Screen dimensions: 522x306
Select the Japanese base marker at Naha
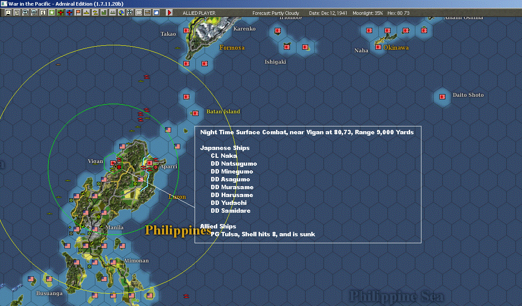[x=378, y=47]
